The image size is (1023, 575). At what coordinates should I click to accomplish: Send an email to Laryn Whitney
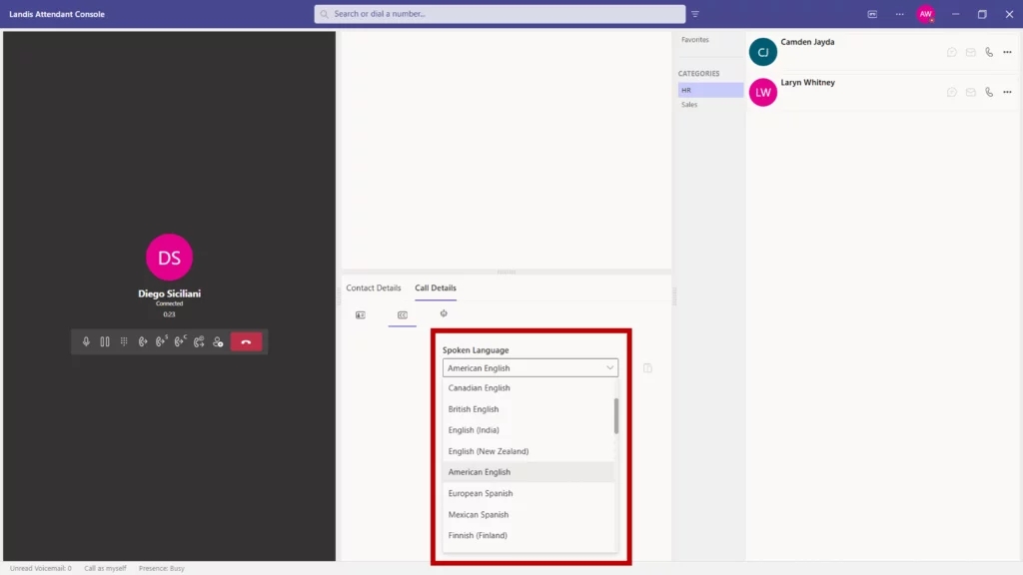(970, 92)
